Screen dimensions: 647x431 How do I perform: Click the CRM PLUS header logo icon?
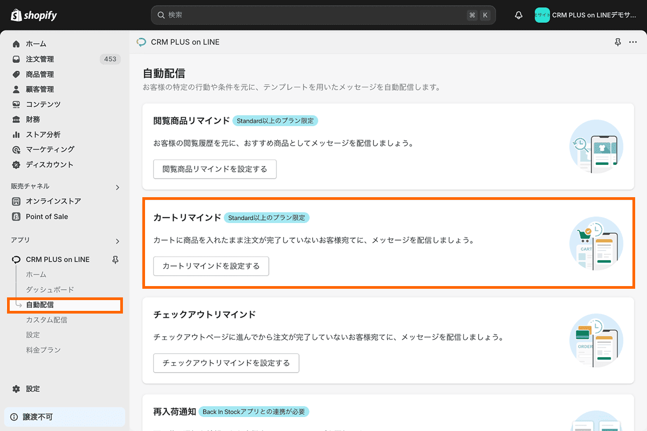click(141, 42)
